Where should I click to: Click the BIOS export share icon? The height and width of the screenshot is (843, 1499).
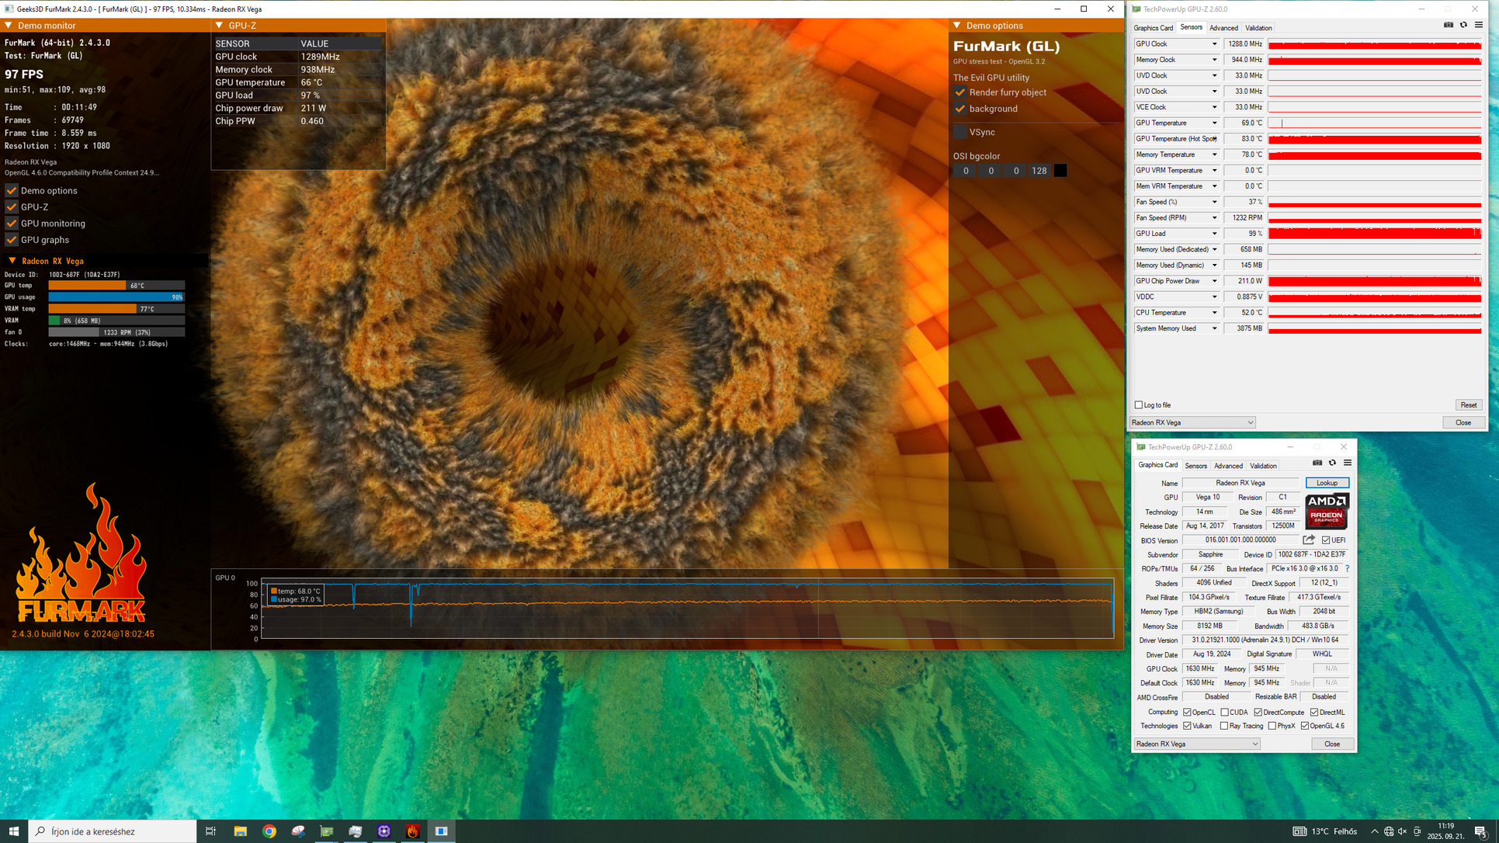(1309, 539)
